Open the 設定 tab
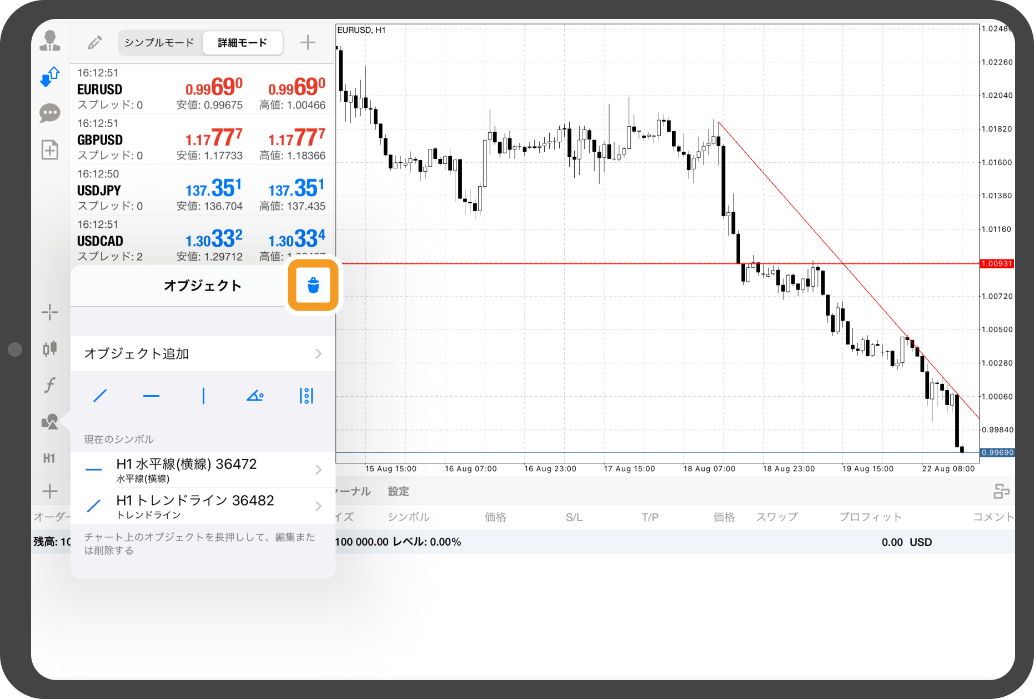This screenshot has width=1034, height=699. (398, 491)
